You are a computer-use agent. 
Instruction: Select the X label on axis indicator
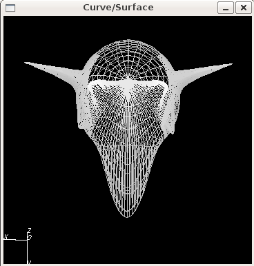[6, 236]
